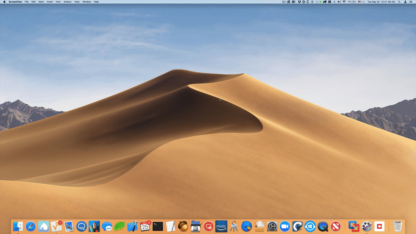This screenshot has width=416, height=234.
Task: Launch Safari from the Dock
Action: (x=31, y=227)
